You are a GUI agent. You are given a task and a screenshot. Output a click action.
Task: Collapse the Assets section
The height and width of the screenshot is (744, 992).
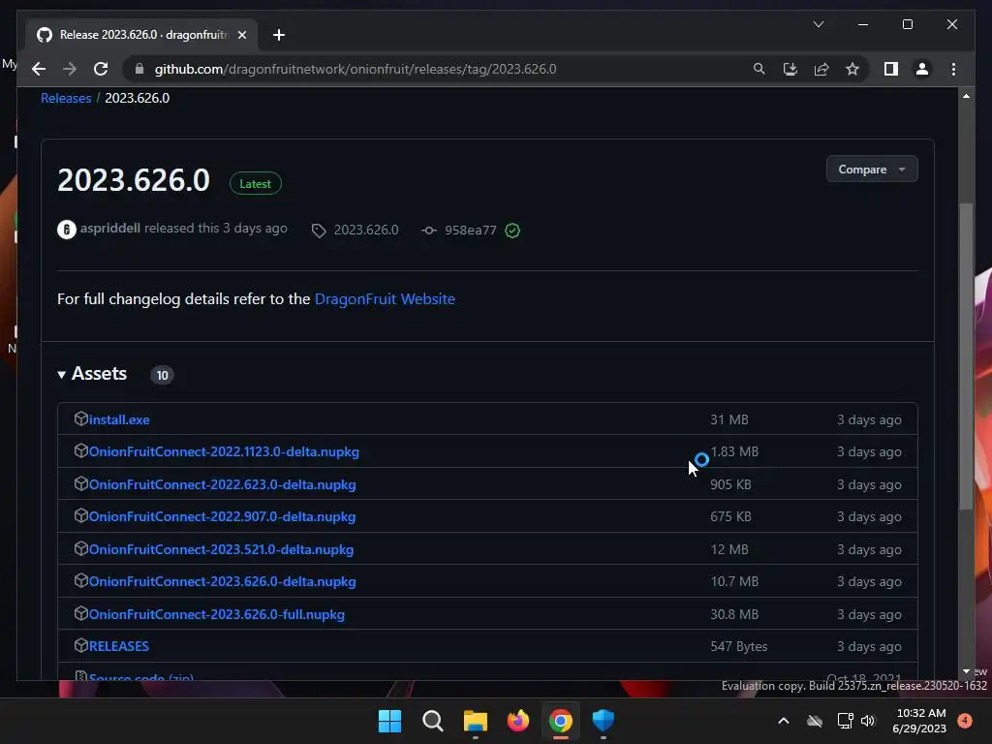point(92,374)
